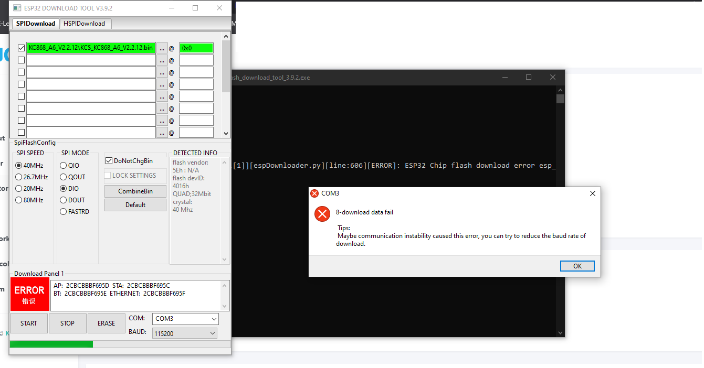Click the ERASE button
704x368 pixels.
point(106,323)
